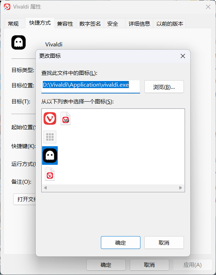Click the icon file path field
Image resolution: width=216 pixels, height=275 pixels.
coord(91,87)
